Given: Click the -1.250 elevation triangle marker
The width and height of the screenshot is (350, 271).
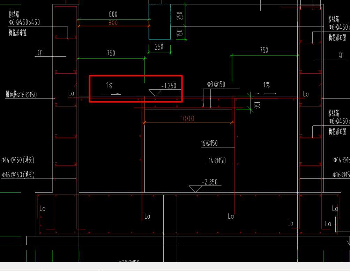Looking at the screenshot, I should [x=155, y=93].
